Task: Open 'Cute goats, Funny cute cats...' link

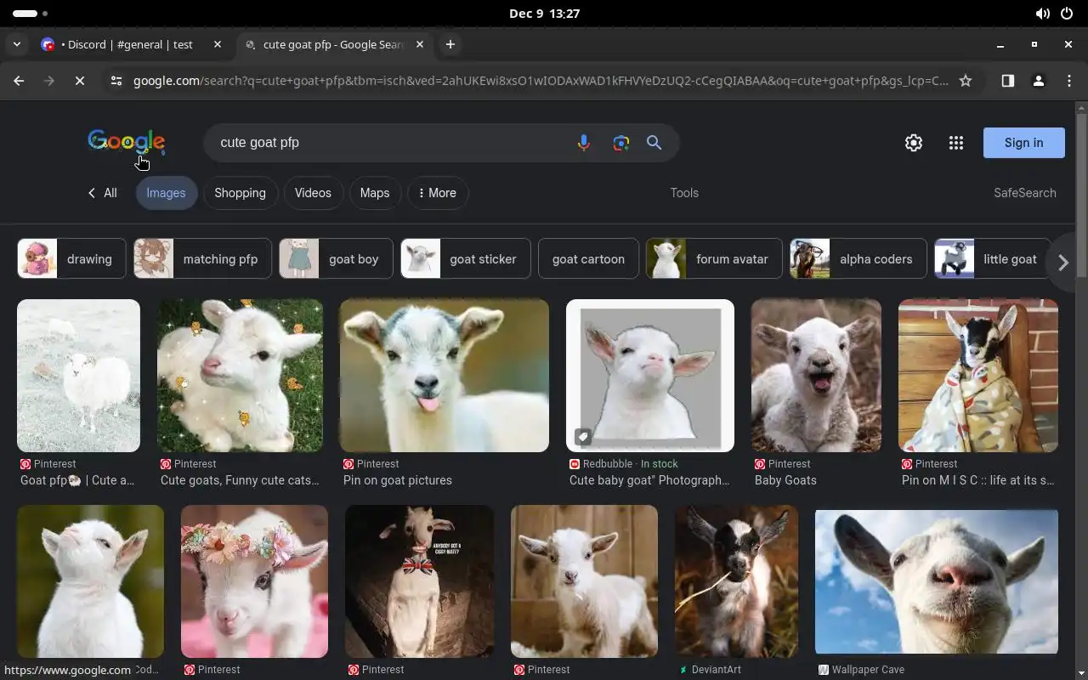Action: (x=240, y=480)
